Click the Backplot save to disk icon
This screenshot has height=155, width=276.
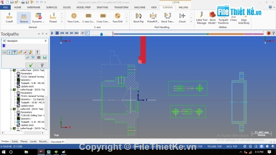coord(45,57)
